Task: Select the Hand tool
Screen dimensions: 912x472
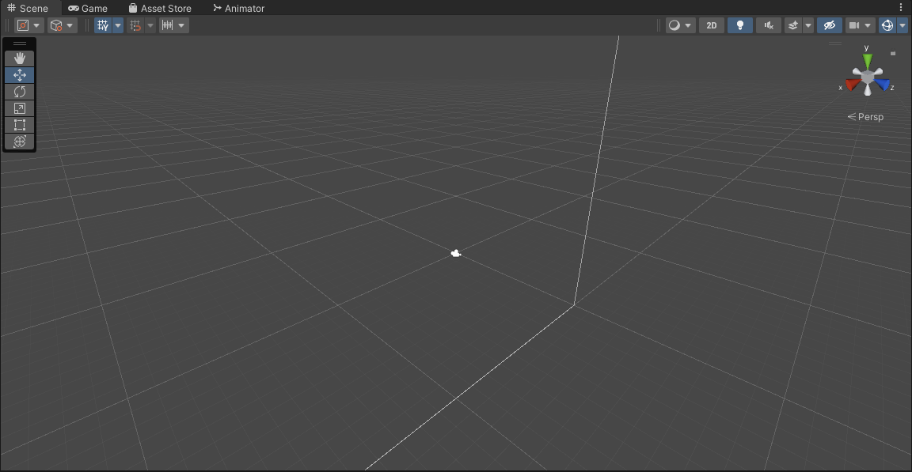Action: coord(19,58)
